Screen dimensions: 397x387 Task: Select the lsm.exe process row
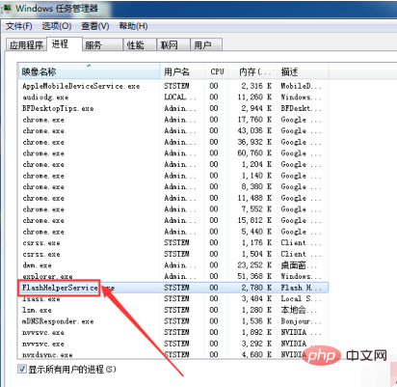pyautogui.click(x=172, y=310)
